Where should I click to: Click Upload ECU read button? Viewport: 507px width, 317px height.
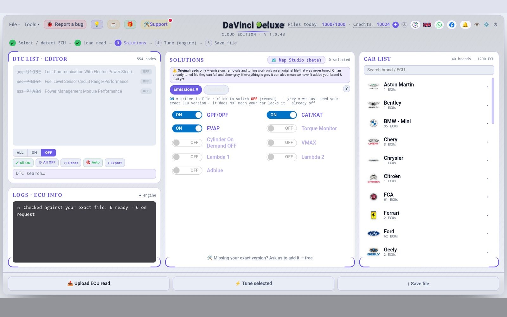point(89,283)
